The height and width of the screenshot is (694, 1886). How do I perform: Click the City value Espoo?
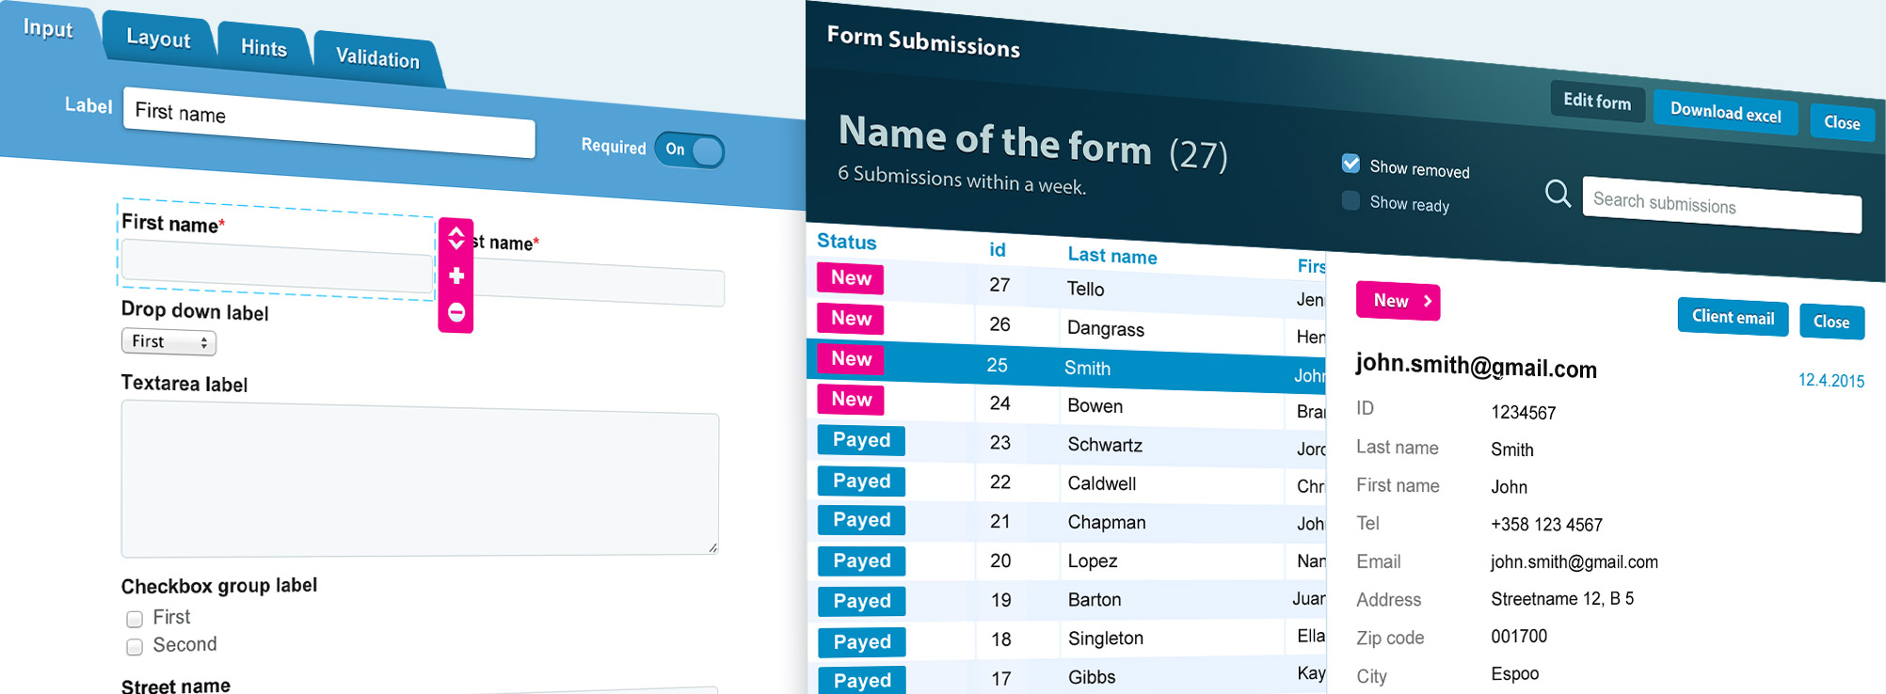pyautogui.click(x=1515, y=674)
